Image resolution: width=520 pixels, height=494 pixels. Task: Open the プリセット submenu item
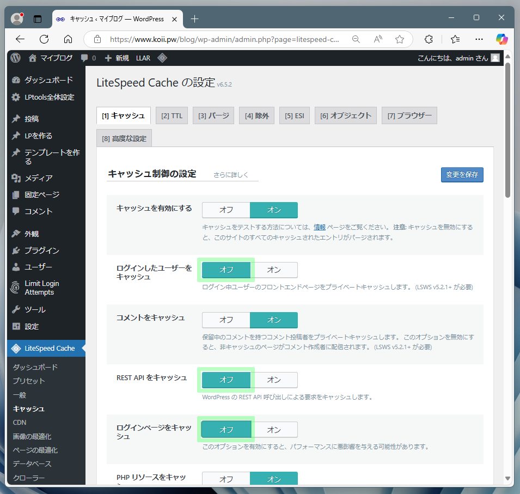pyautogui.click(x=29, y=381)
